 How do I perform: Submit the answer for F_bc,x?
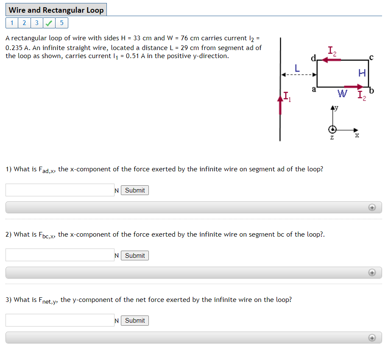(134, 255)
